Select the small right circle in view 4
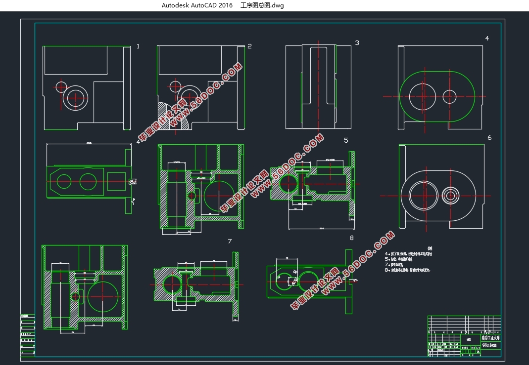 coord(449,96)
